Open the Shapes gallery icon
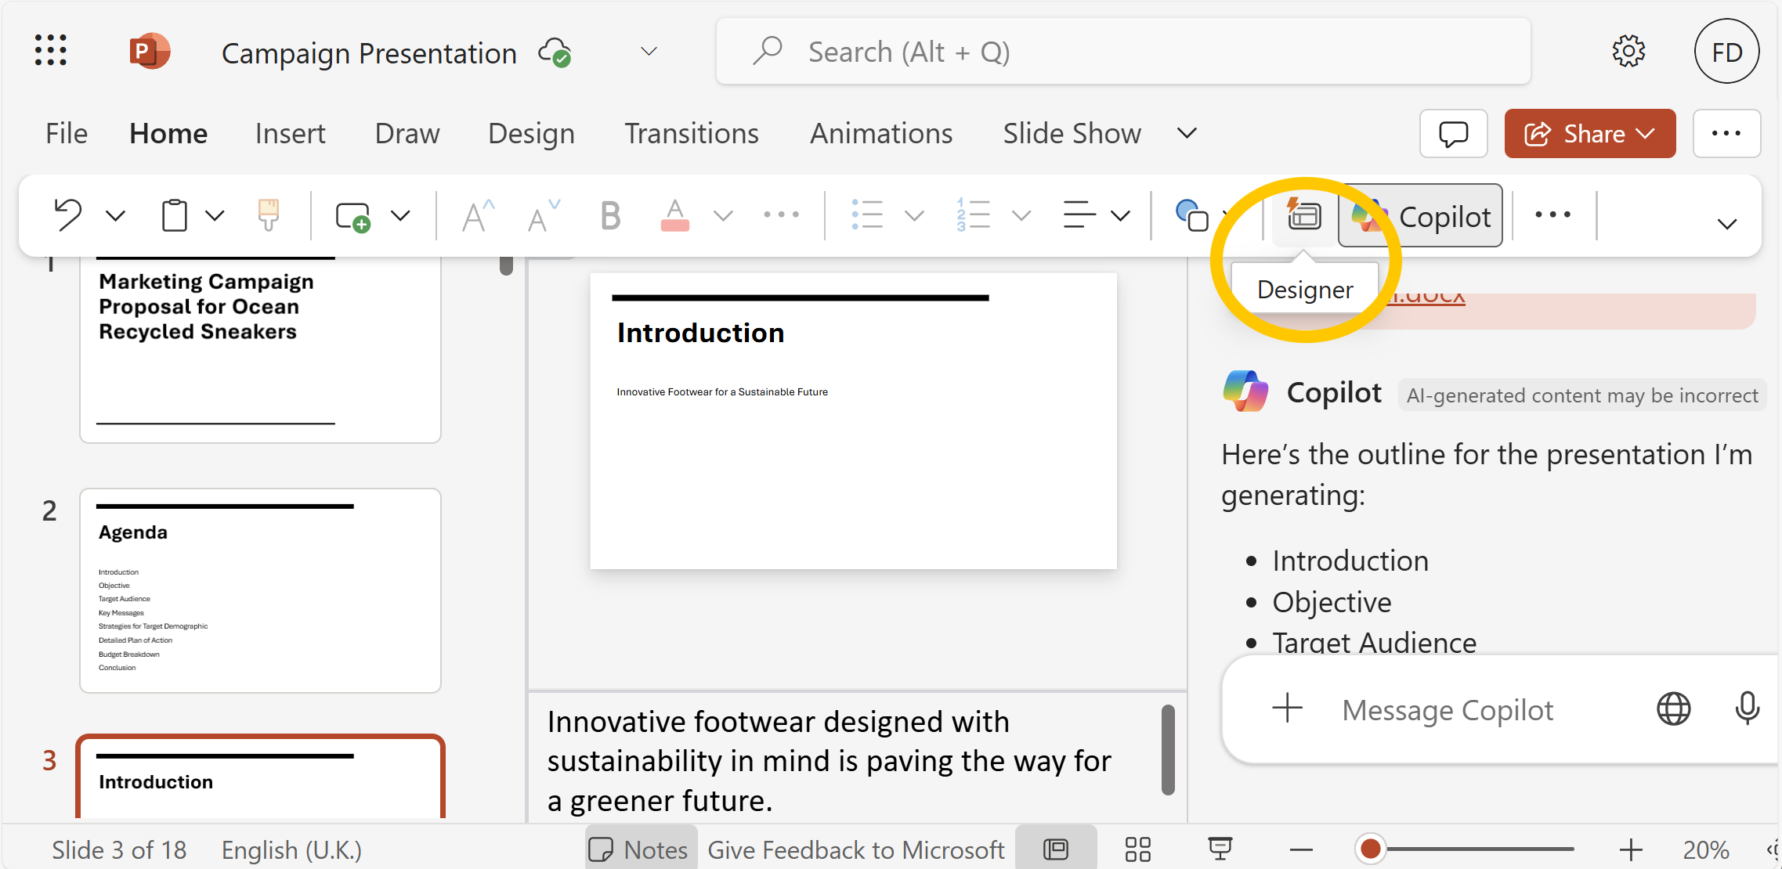Image resolution: width=1782 pixels, height=869 pixels. (1191, 215)
